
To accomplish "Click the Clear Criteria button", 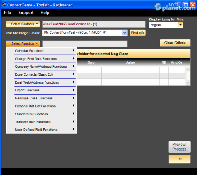I will point(175,43).
